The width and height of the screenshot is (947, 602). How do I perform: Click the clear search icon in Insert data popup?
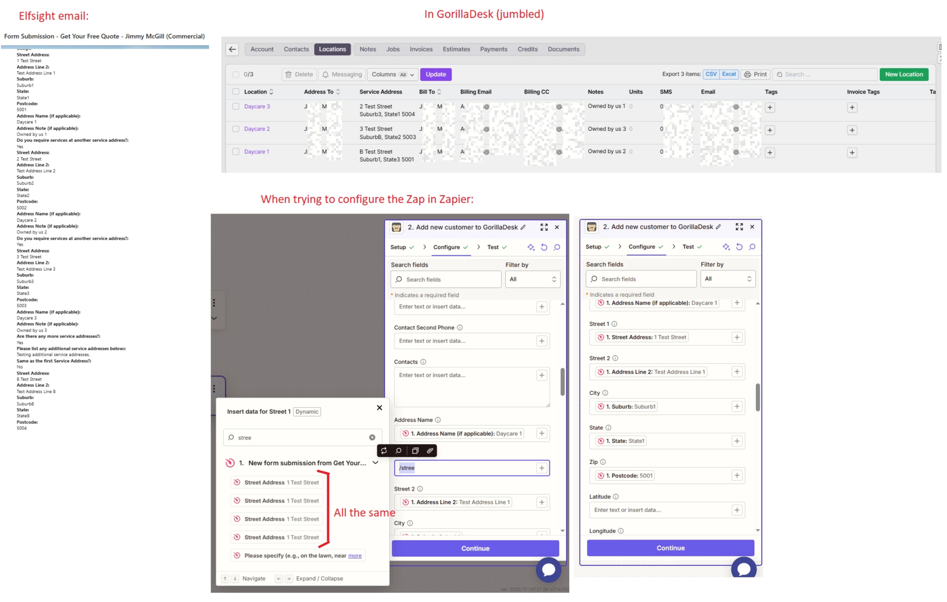(372, 437)
